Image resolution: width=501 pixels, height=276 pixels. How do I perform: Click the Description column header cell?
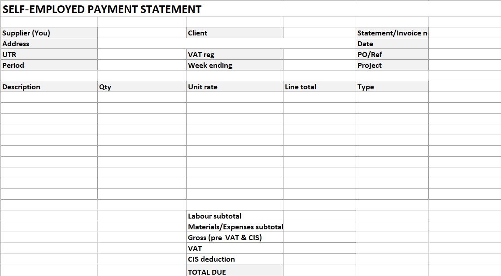coord(49,87)
